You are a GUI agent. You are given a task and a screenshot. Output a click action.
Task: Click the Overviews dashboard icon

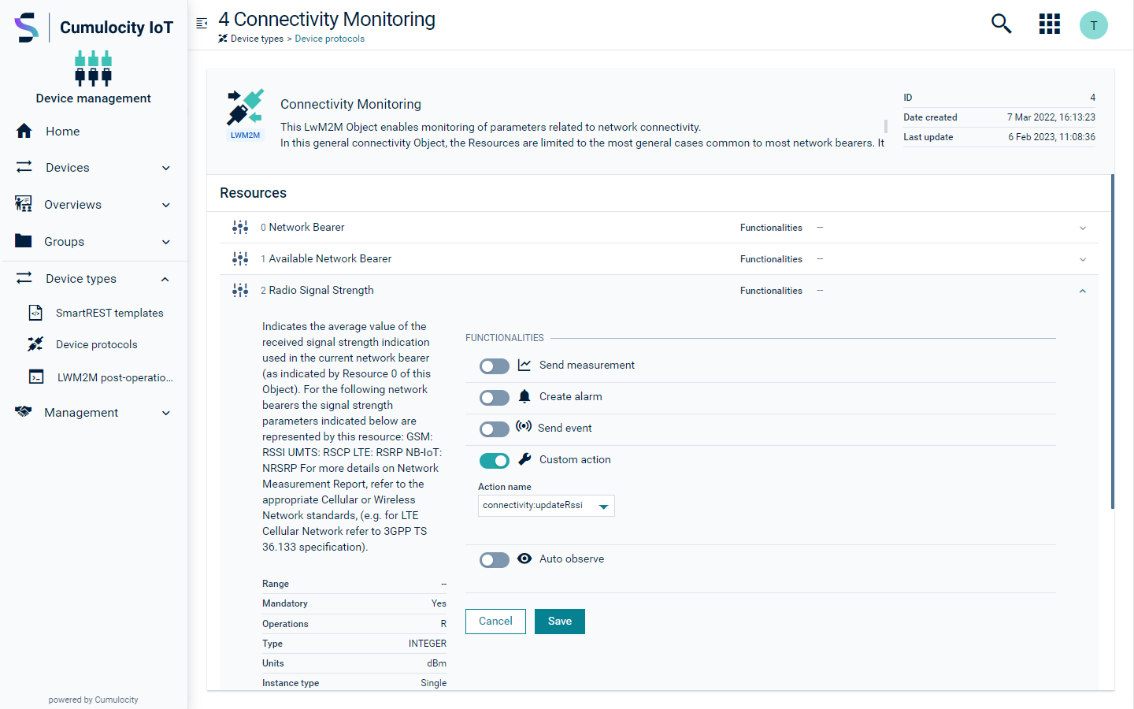click(24, 204)
